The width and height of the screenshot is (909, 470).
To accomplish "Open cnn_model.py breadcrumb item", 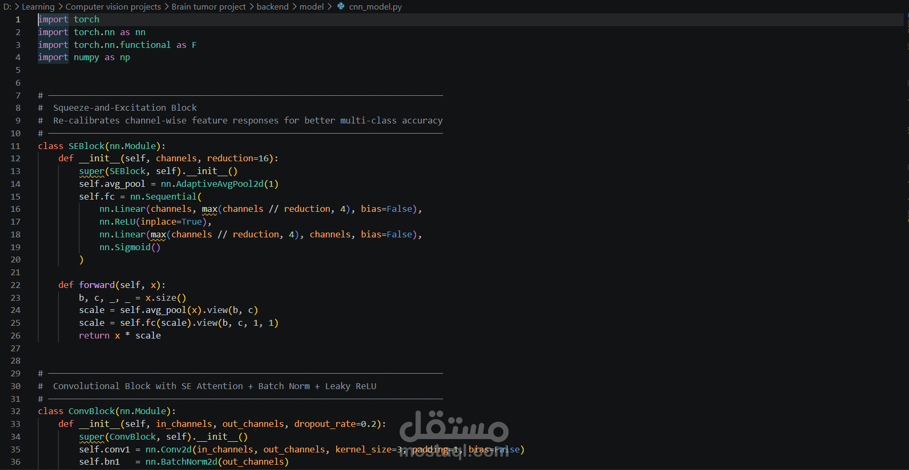I will (x=375, y=6).
